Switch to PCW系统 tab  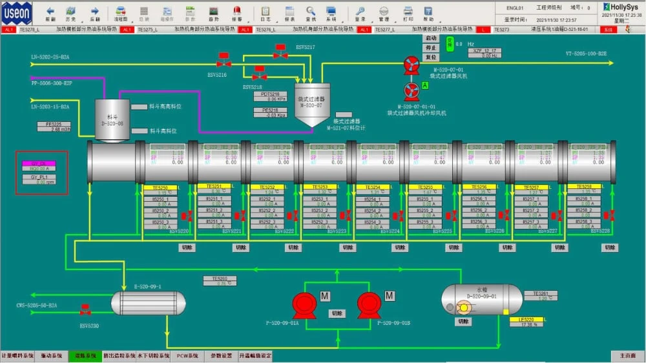[187, 356]
